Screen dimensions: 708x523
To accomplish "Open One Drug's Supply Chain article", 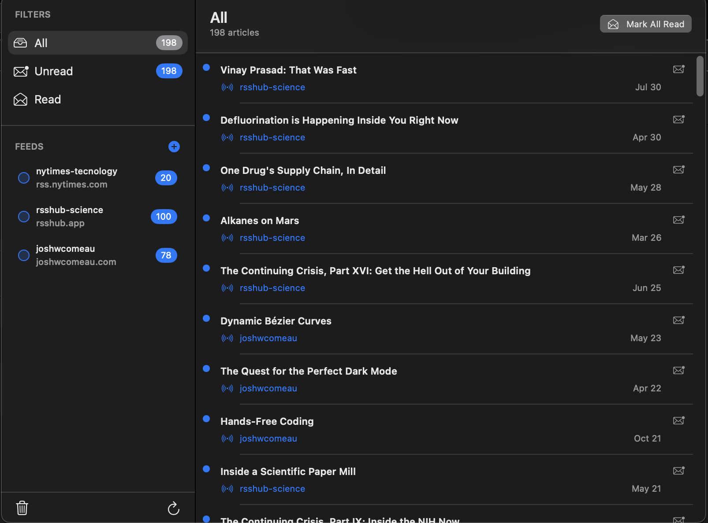I will [x=303, y=170].
